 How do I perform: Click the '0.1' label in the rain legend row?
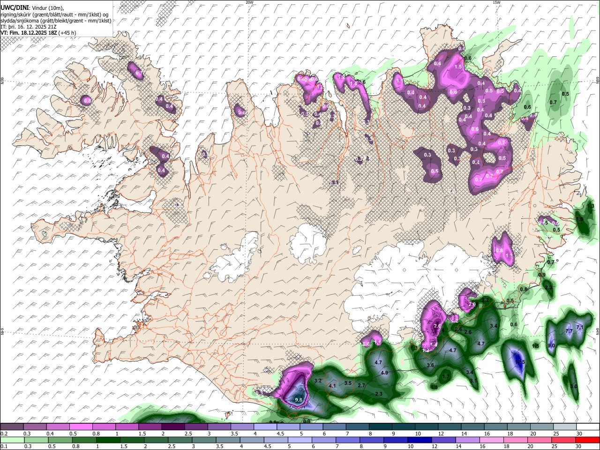4,447
